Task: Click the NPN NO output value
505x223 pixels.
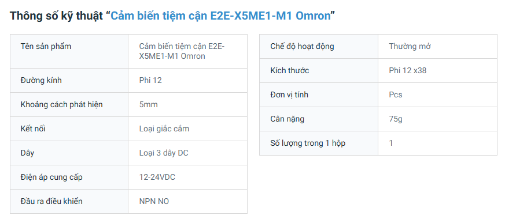Action: (x=154, y=201)
